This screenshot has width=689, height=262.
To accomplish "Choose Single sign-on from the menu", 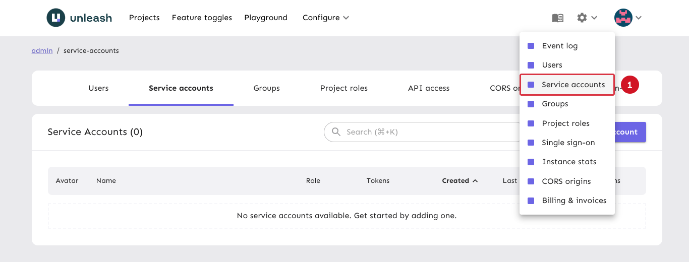I will pos(568,143).
